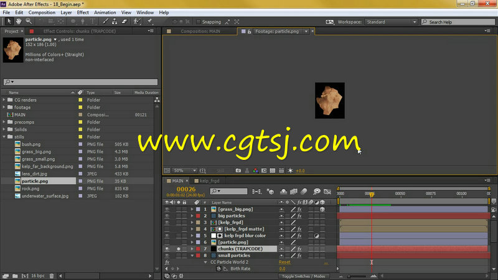Select the Hand tool
The image size is (498, 280).
(19, 21)
